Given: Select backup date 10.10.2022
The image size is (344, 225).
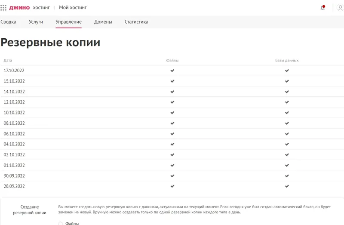Looking at the screenshot, I should (14, 113).
